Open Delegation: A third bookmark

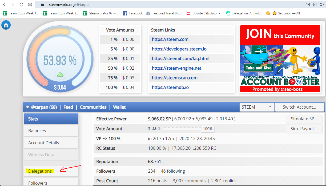(244, 13)
